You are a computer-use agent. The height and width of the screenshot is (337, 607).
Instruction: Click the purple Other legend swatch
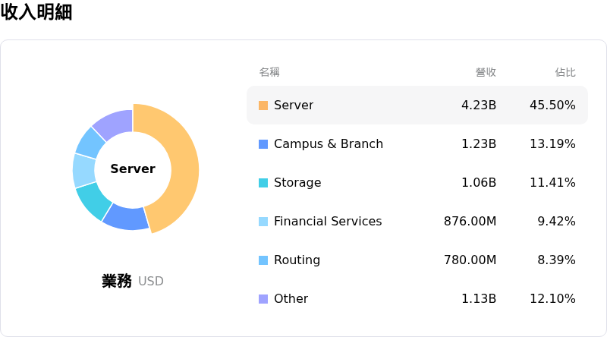click(x=263, y=299)
